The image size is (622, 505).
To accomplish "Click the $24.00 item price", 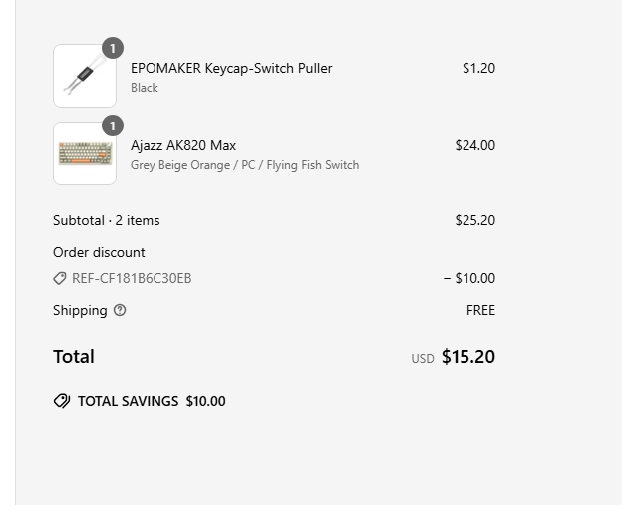I will tap(474, 145).
